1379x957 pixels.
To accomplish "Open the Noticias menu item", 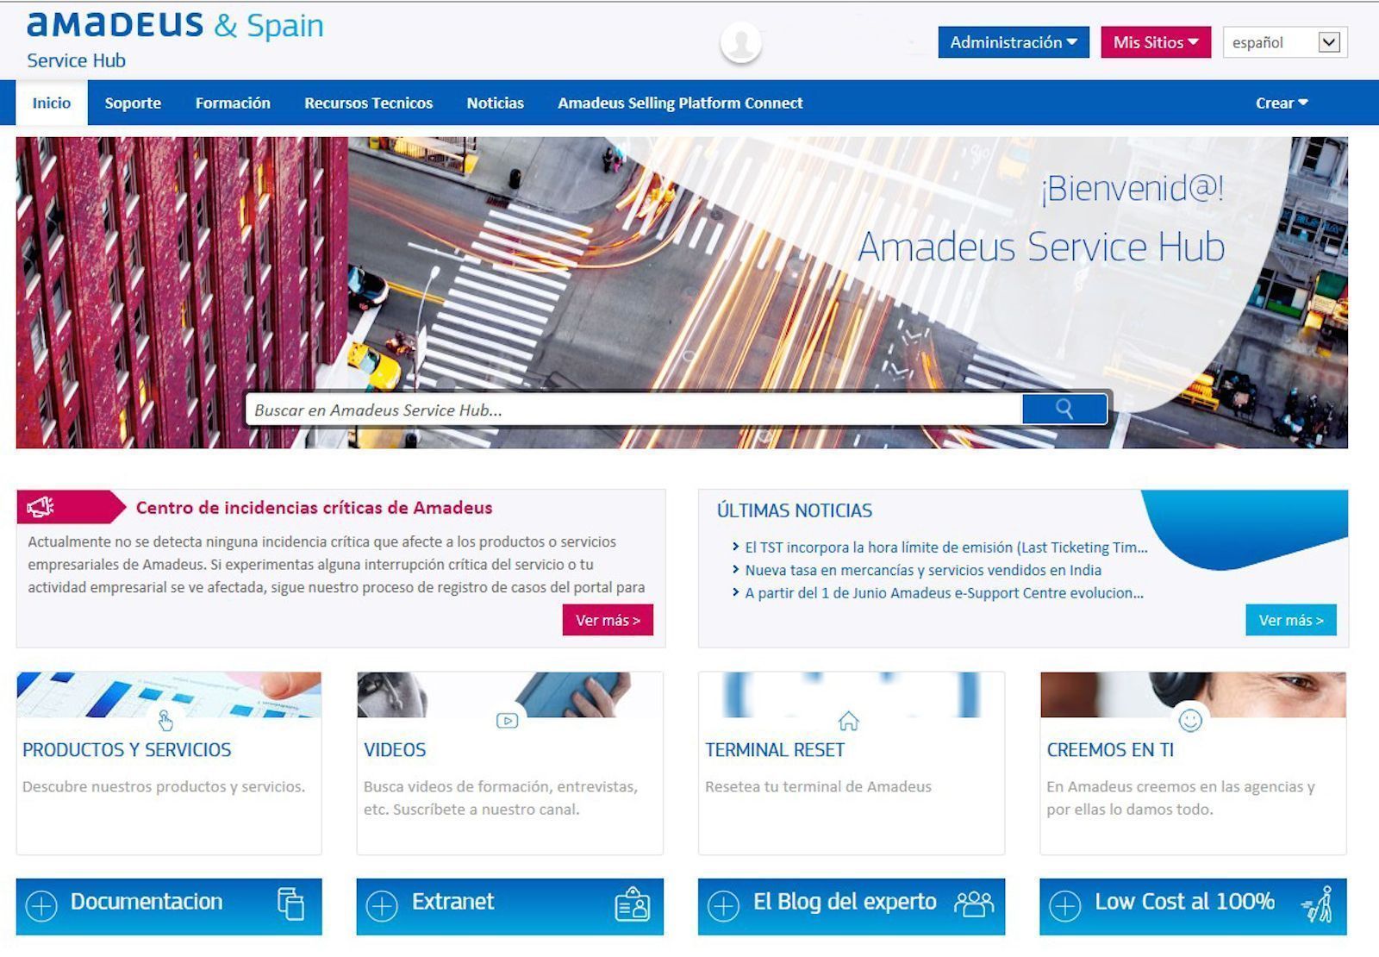I will [495, 103].
